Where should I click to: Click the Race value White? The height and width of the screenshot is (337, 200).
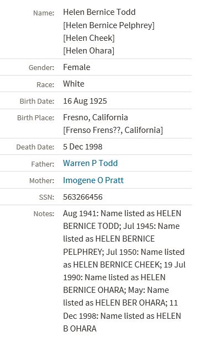(x=73, y=84)
